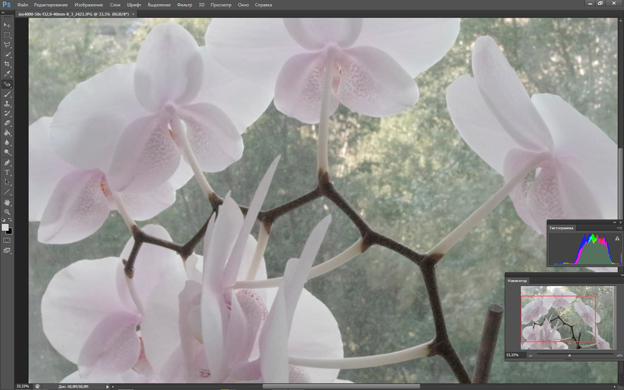
Task: Click the Navigator zoom slider handle
Action: click(x=569, y=355)
